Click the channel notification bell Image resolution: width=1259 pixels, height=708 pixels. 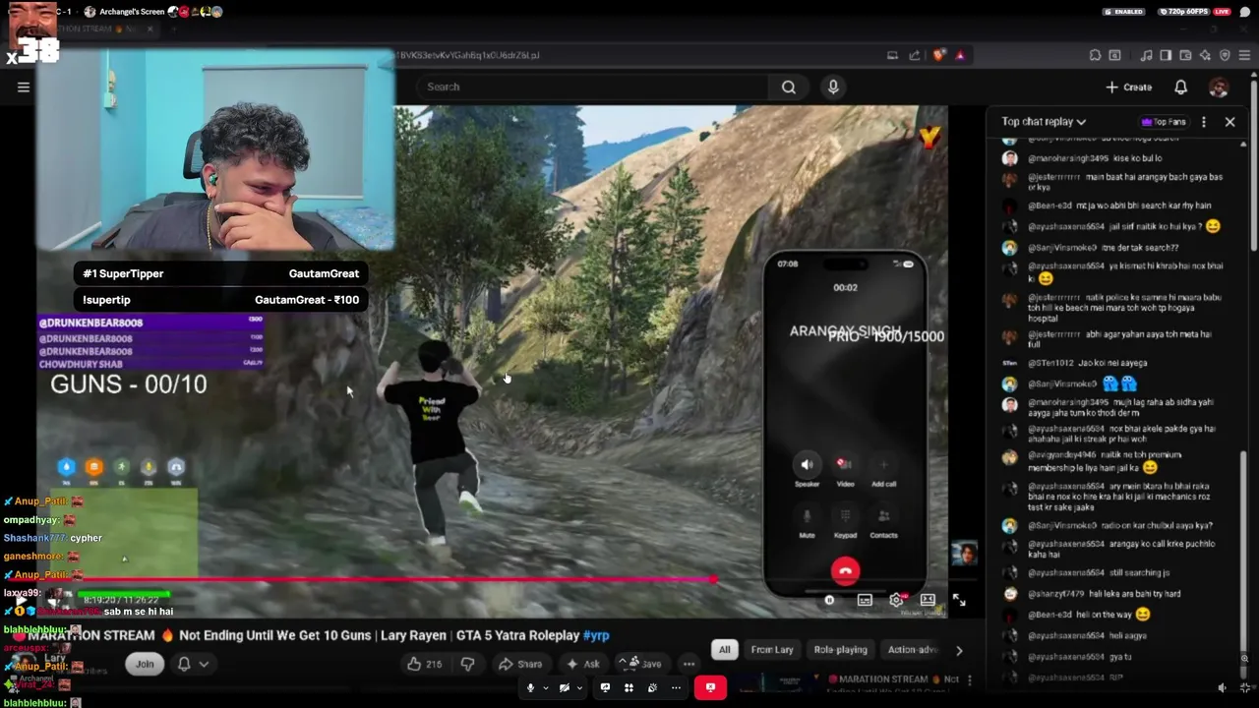pyautogui.click(x=184, y=664)
